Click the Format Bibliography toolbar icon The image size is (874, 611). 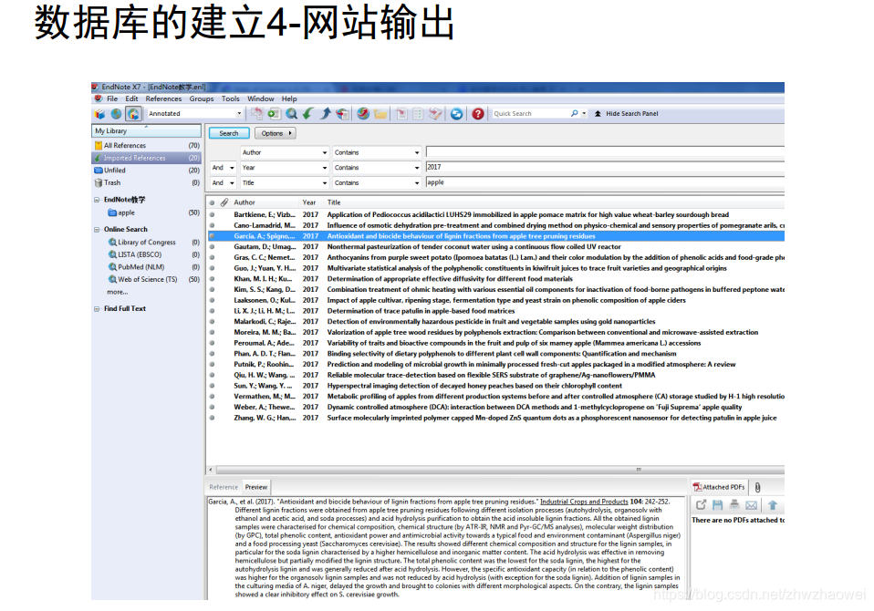418,114
